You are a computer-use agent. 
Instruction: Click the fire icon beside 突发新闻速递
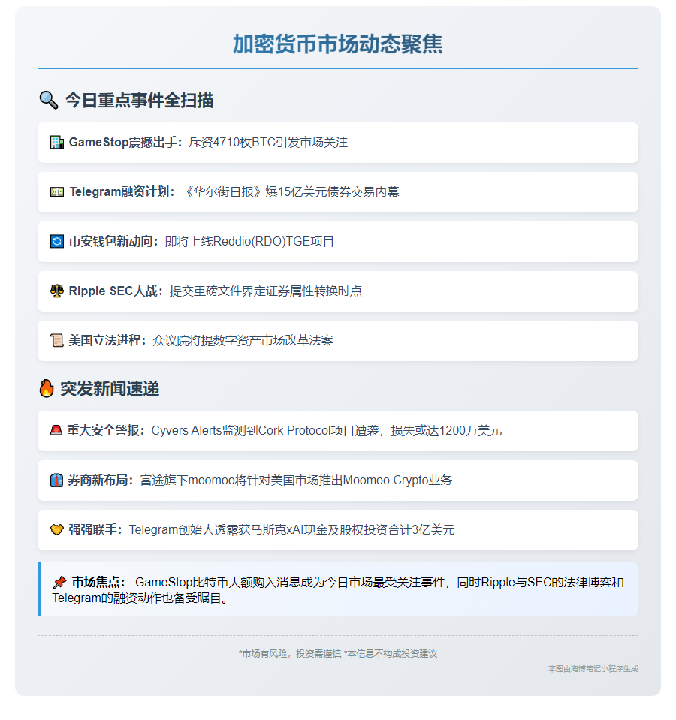(47, 388)
